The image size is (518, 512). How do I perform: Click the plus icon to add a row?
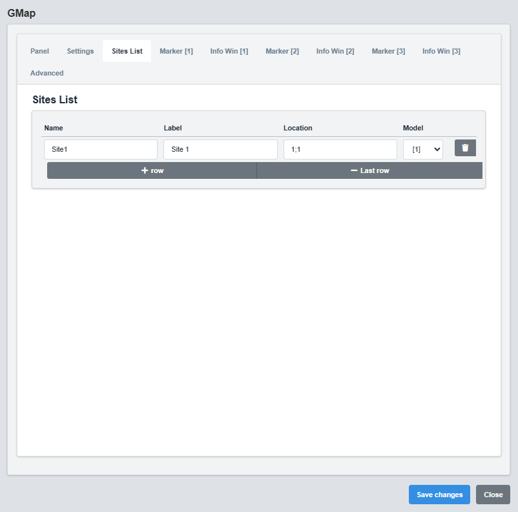click(143, 170)
